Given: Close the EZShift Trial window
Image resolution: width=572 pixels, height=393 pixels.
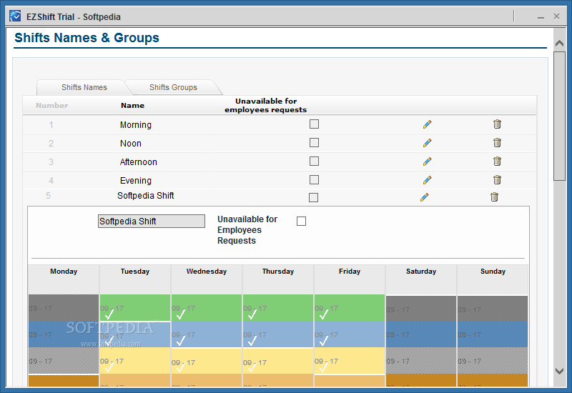Looking at the screenshot, I should (x=556, y=16).
